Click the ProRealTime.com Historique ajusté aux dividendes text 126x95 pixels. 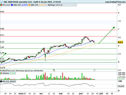pos(22,70)
